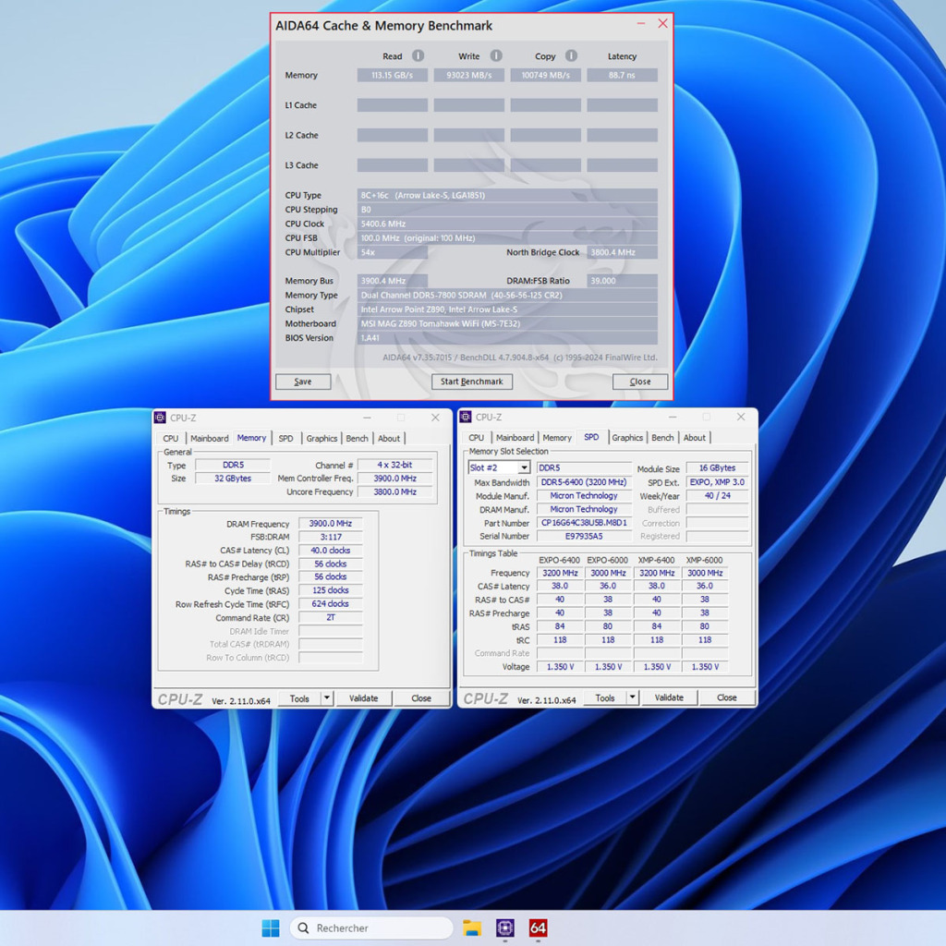The image size is (946, 946).
Task: Open About tab in left CPU-Z window
Action: [x=389, y=439]
